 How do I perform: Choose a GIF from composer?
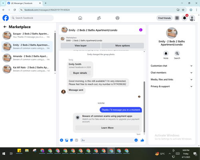tap(76, 140)
